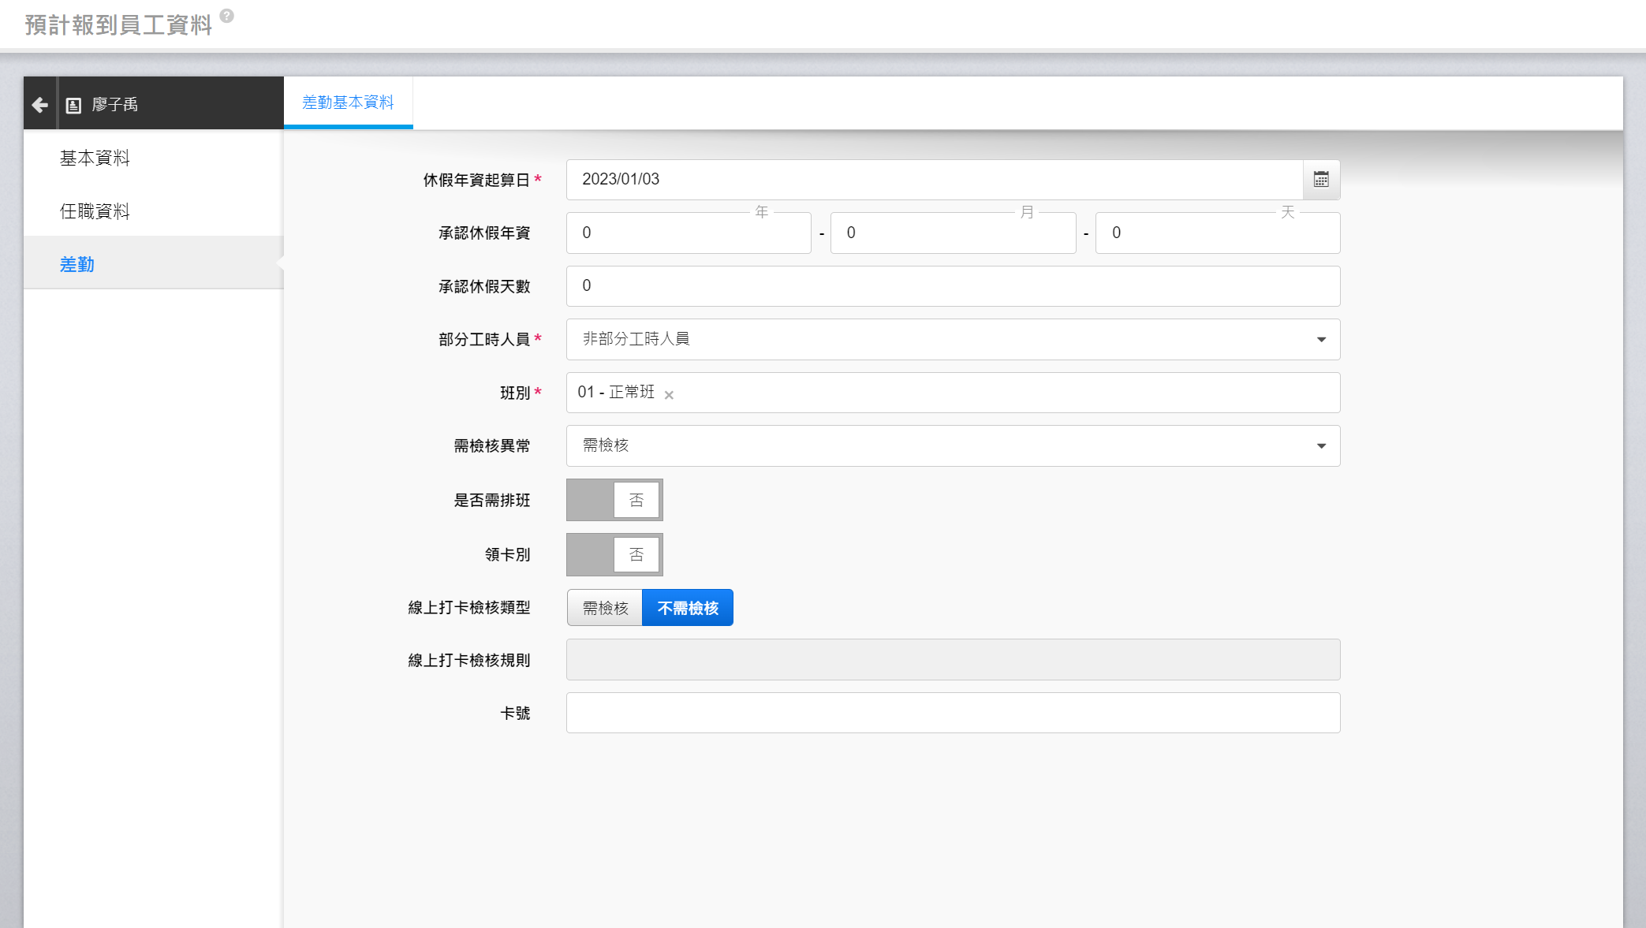Click the 卡號 input field
This screenshot has height=928, width=1646.
952,713
